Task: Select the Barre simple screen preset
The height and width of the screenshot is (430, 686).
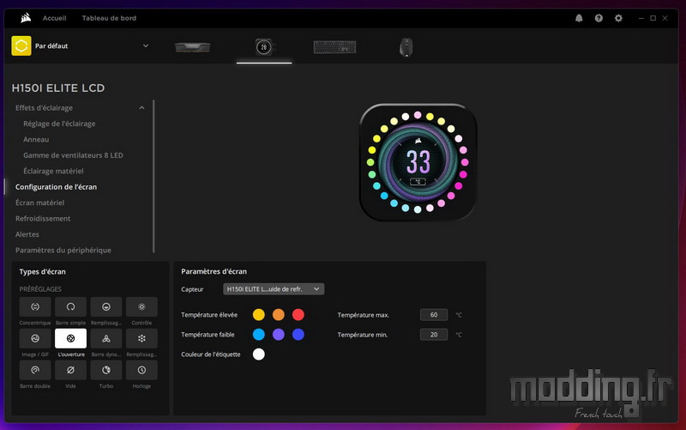Action: click(70, 306)
